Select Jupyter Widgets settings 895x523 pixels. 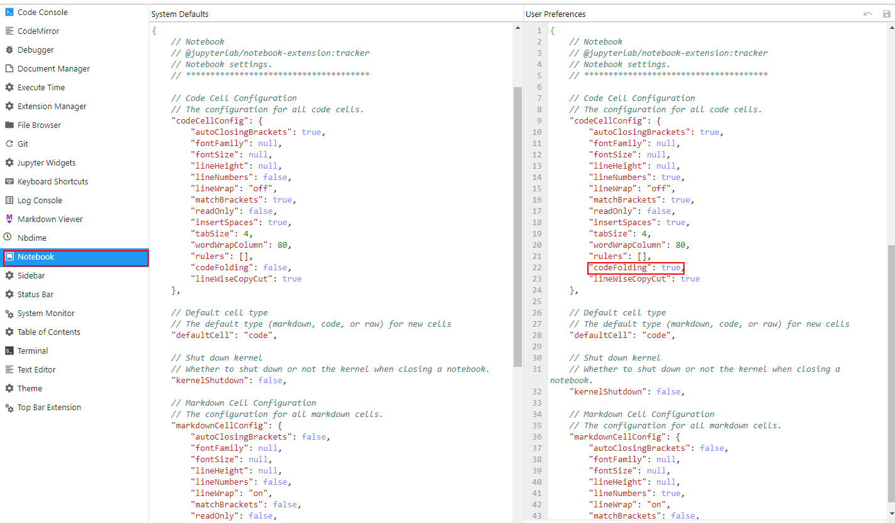[11, 162]
